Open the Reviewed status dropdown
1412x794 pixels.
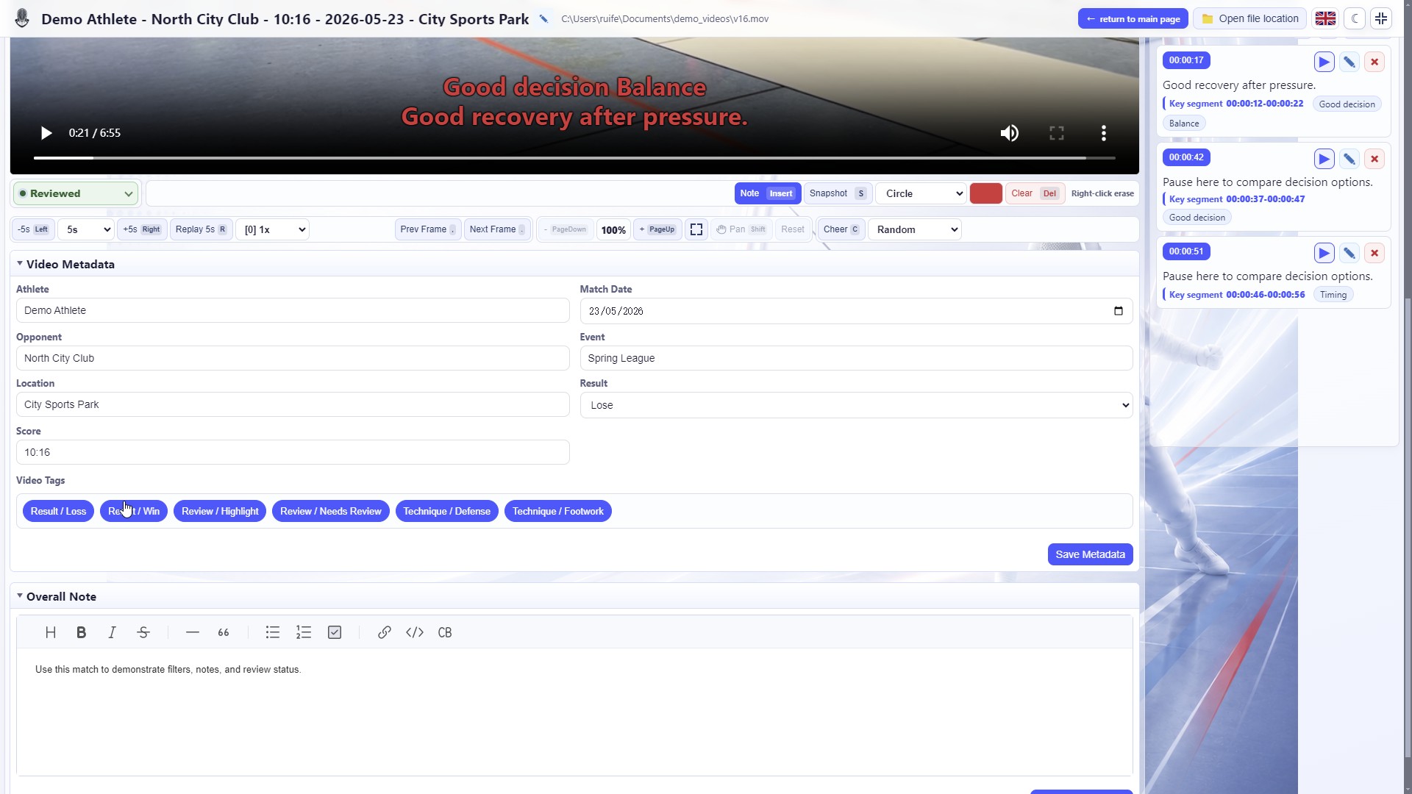76,193
